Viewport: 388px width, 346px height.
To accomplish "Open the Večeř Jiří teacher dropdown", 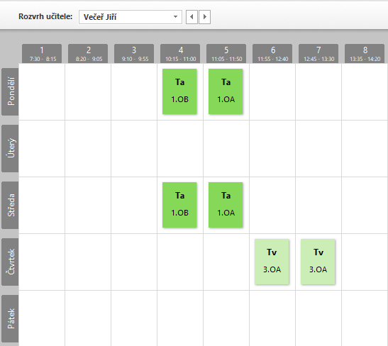I will coord(131,17).
